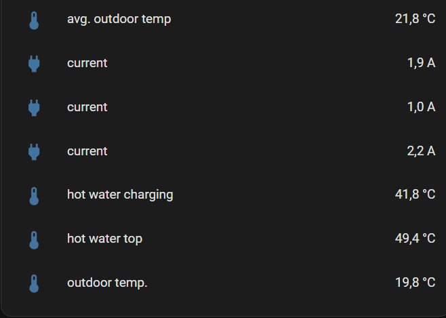The width and height of the screenshot is (446, 318).
Task: Click the 1,9 A current value
Action: pos(421,63)
